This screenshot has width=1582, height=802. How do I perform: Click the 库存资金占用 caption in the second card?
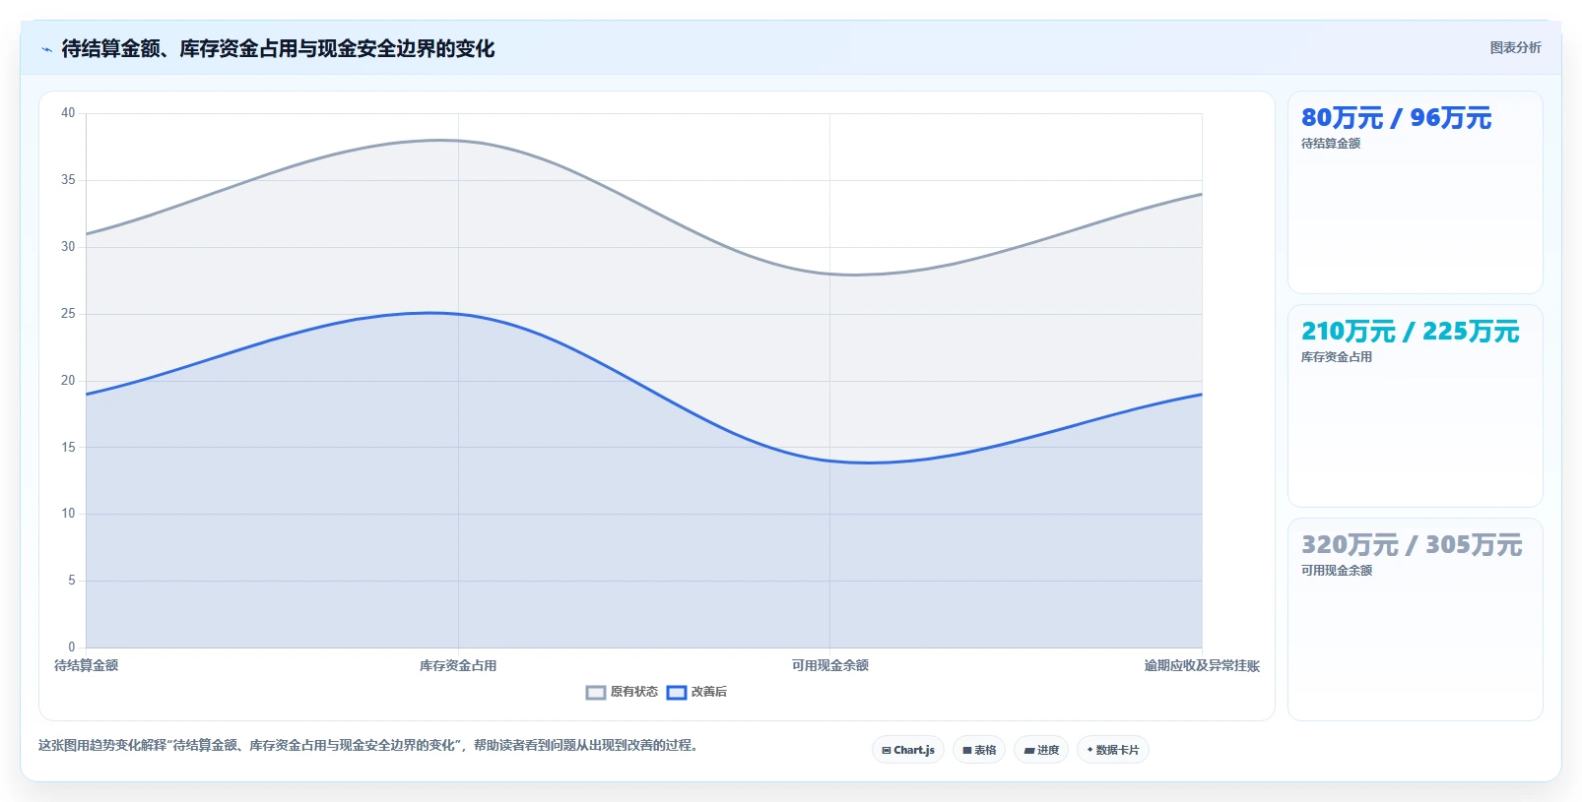coord(1336,357)
